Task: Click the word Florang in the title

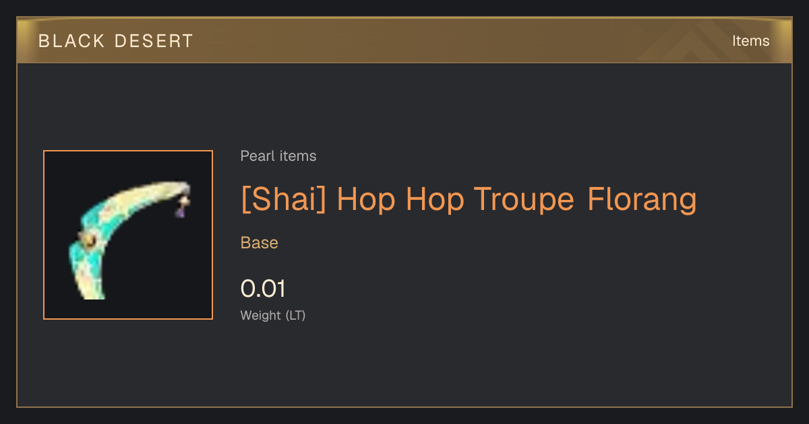Action: pos(642,200)
